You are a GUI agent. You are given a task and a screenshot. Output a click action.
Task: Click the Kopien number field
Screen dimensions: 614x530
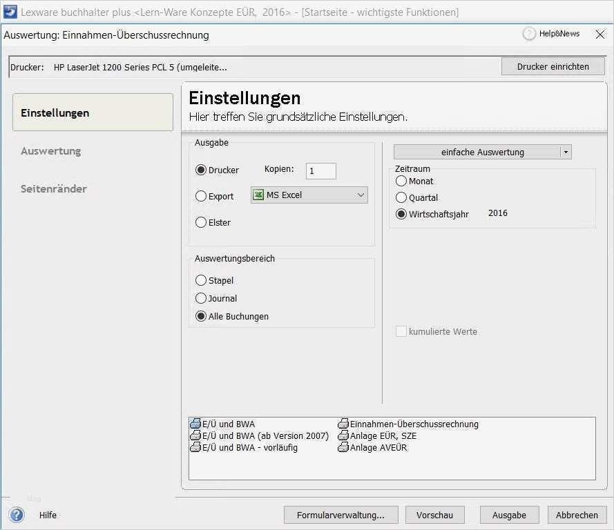tap(320, 171)
